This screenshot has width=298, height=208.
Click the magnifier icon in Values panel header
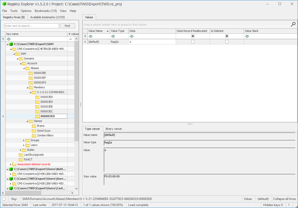293,24
